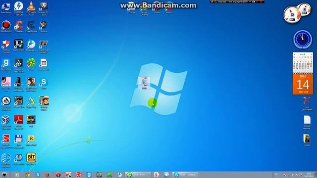
Task: Open the speaker volume taskbar icon
Action: 166,175
